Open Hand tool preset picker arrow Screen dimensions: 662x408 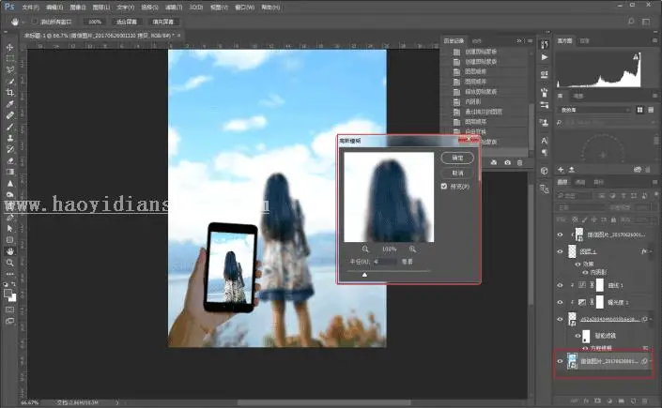(x=23, y=22)
